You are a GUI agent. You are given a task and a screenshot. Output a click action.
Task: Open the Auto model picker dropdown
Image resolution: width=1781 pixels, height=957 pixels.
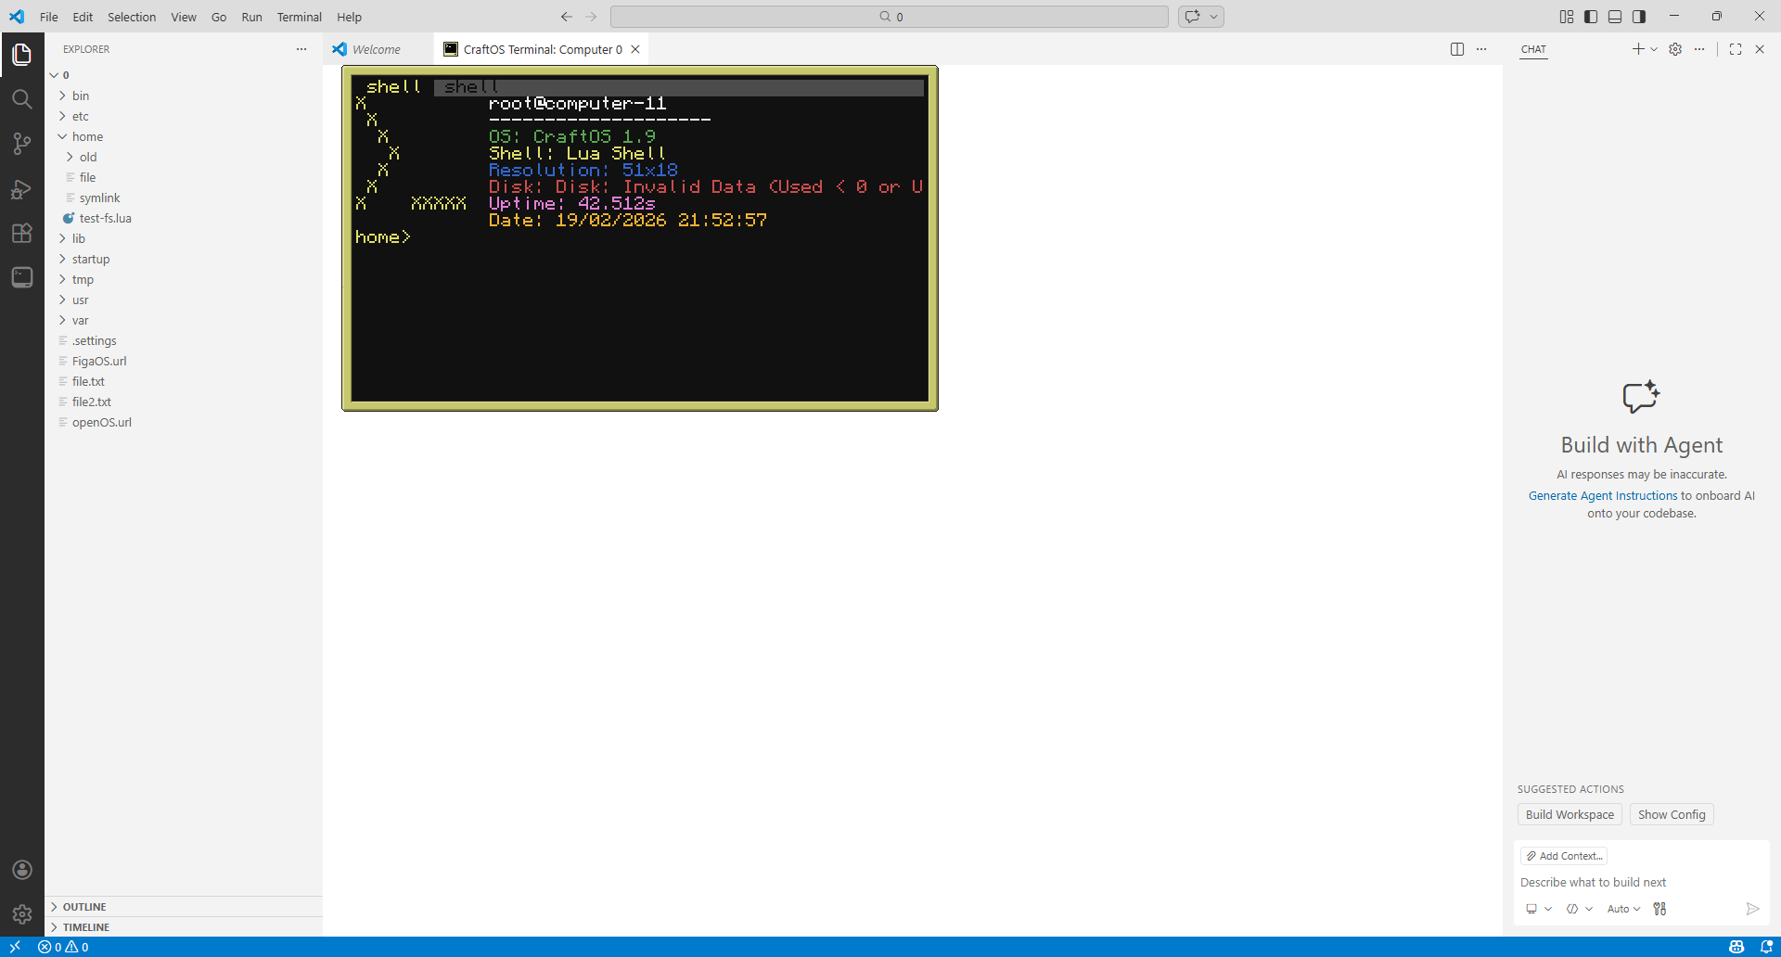coord(1623,909)
